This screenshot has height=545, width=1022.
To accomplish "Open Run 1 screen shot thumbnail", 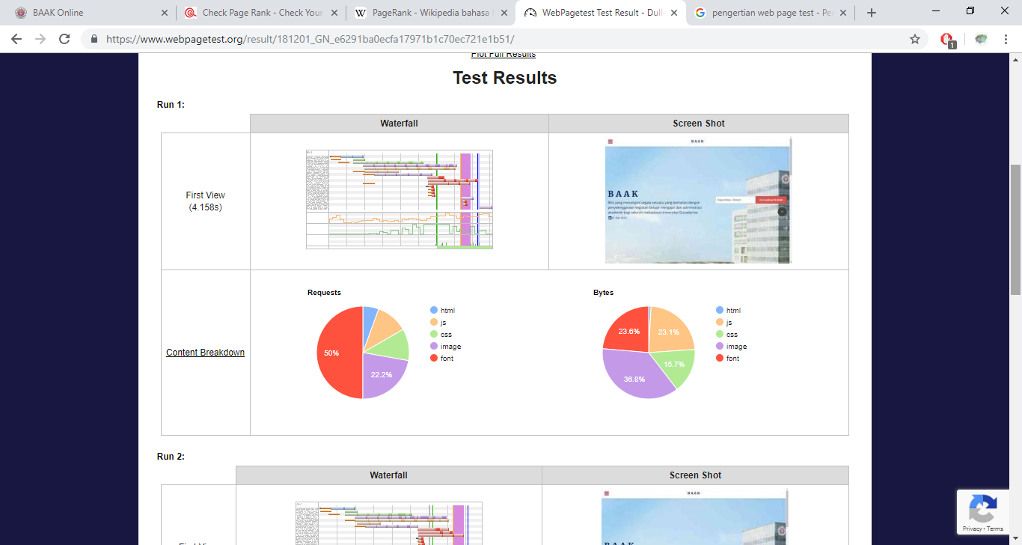I will pos(699,200).
